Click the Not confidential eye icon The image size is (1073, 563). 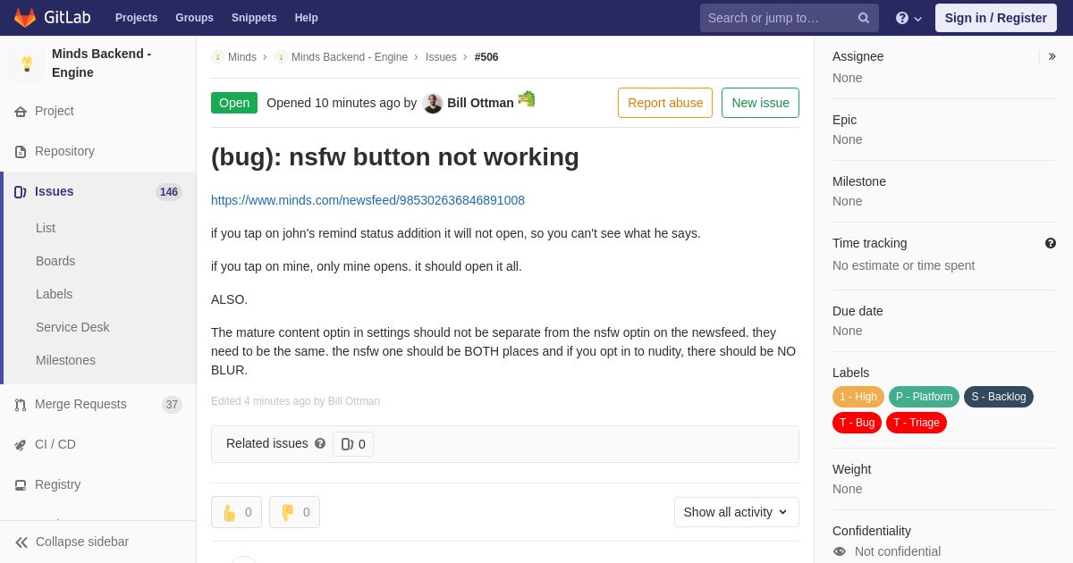[x=840, y=551]
